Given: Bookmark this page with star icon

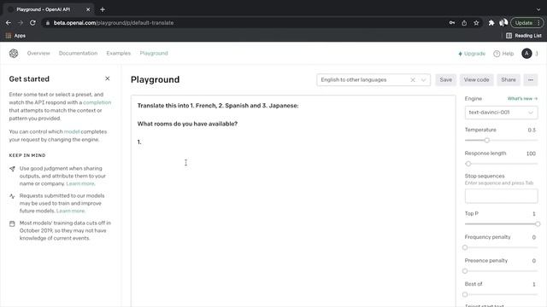Looking at the screenshot, I should [x=476, y=23].
